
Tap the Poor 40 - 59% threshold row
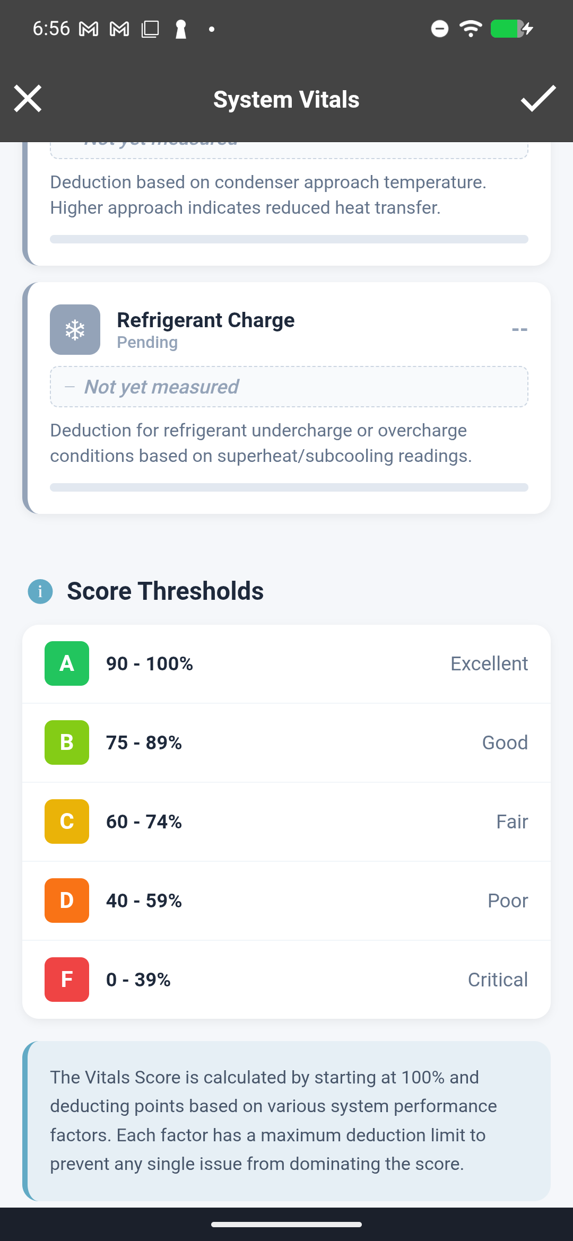pos(286,900)
